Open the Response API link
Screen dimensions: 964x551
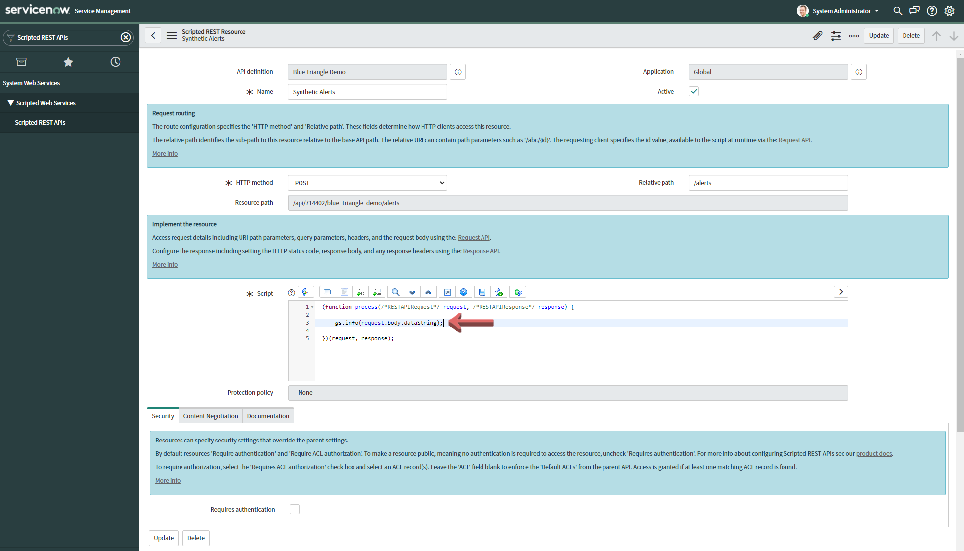pos(481,251)
